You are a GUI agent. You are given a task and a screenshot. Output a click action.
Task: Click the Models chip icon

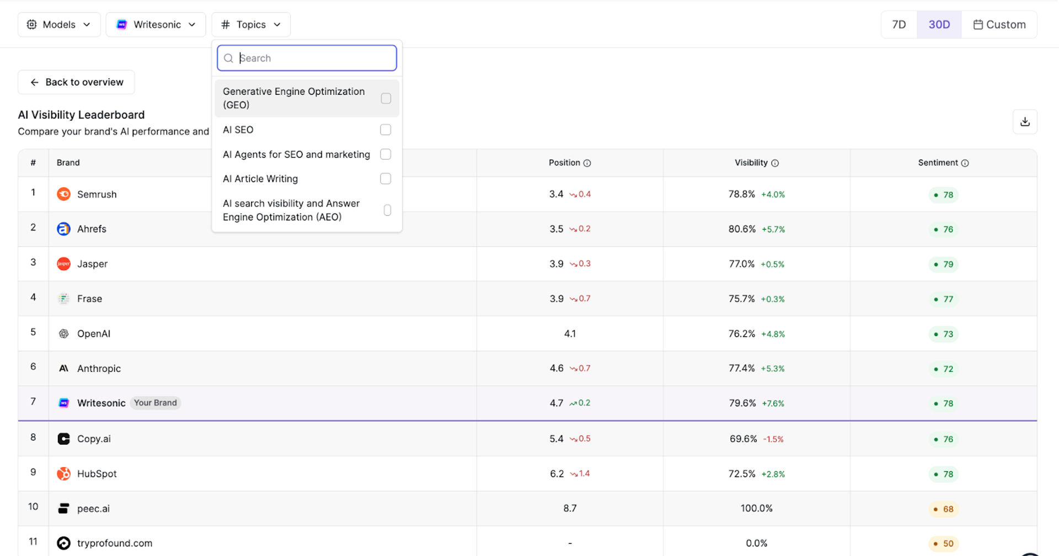(32, 24)
